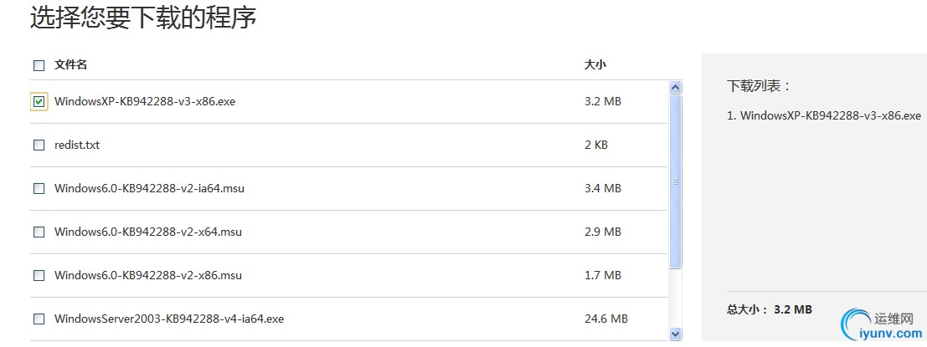Click the iyunv.com watermark logo

[x=881, y=326]
